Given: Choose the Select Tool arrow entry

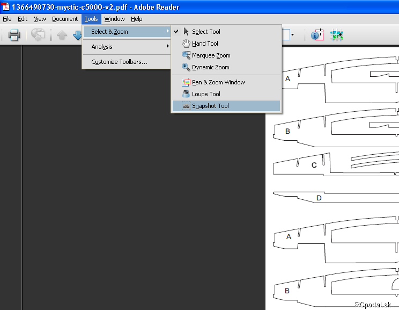Looking at the screenshot, I should 226,32.
